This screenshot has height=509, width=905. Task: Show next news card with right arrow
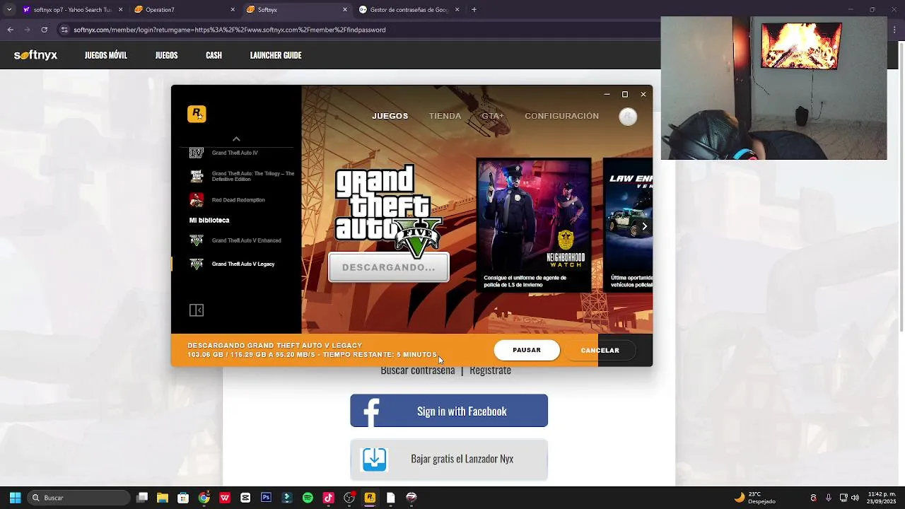[x=644, y=227]
